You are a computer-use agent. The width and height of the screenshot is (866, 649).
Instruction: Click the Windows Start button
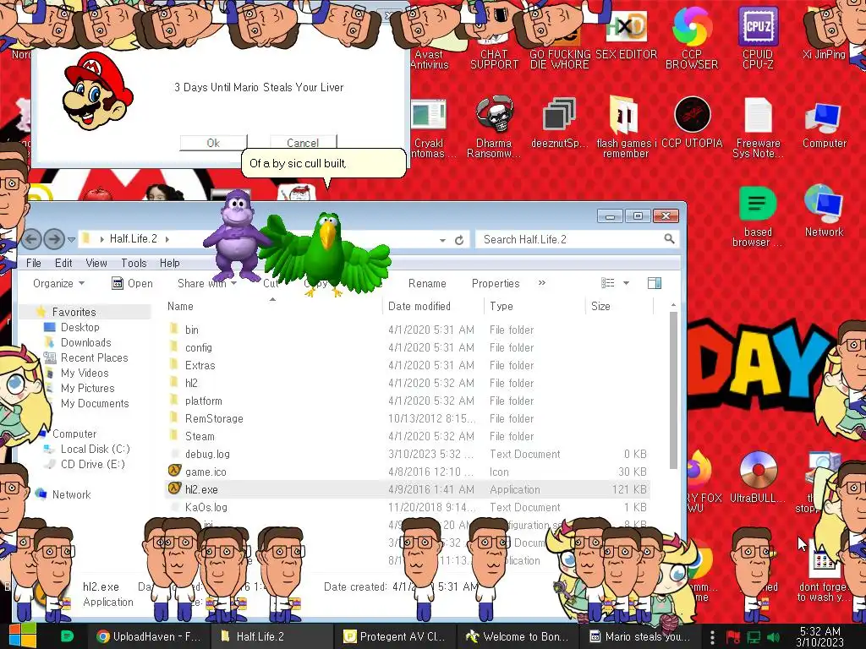click(21, 635)
